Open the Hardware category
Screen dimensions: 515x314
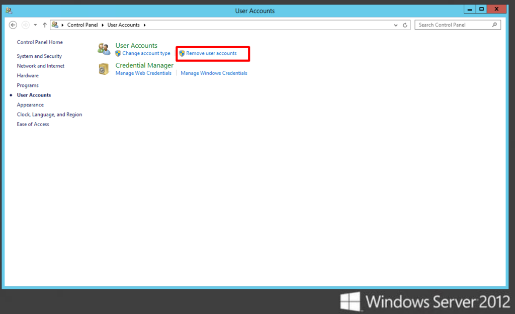(x=28, y=75)
